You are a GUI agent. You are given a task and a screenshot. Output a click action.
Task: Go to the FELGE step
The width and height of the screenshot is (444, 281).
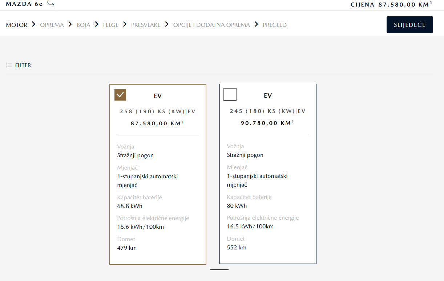(111, 25)
